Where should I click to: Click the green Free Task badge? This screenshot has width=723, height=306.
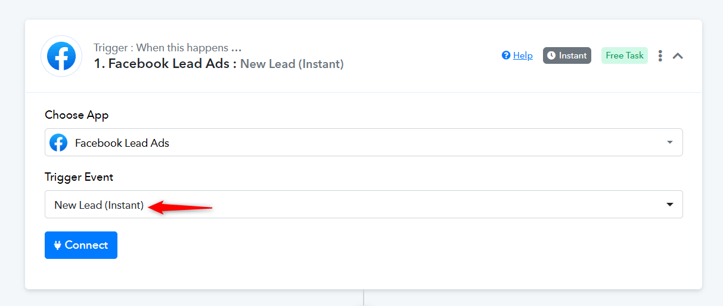point(625,55)
